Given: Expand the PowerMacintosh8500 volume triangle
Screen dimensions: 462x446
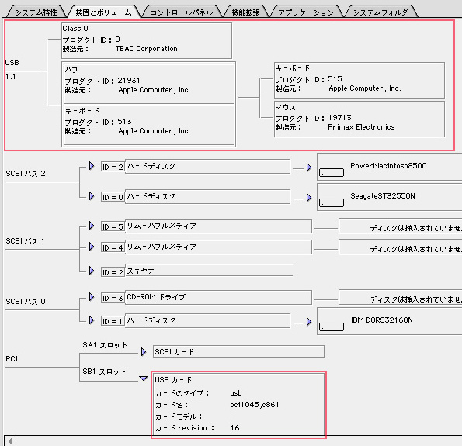Looking at the screenshot, I should [309, 168].
